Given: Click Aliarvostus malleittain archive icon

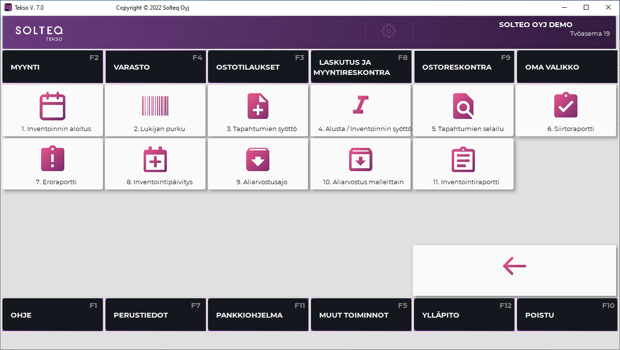Looking at the screenshot, I should coord(360,159).
